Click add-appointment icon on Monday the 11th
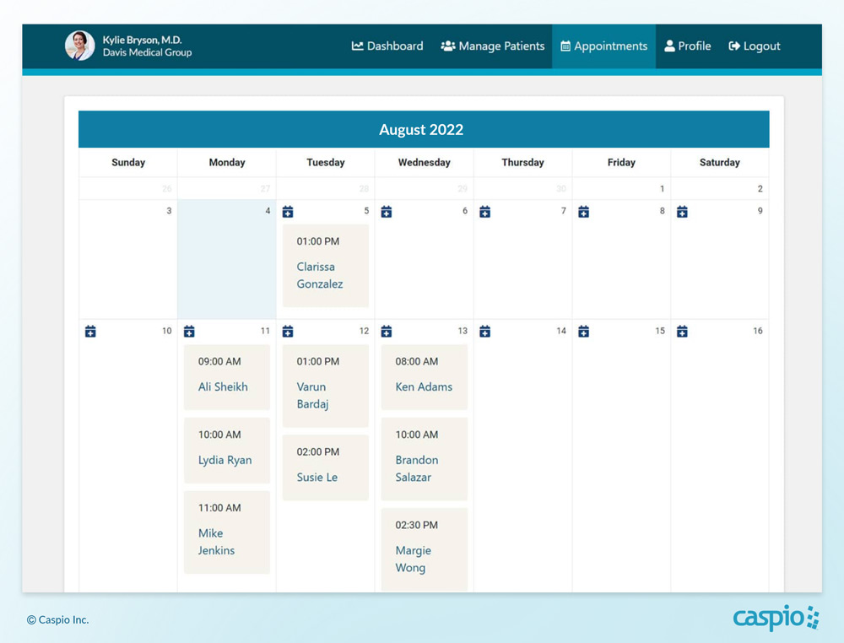 [189, 332]
